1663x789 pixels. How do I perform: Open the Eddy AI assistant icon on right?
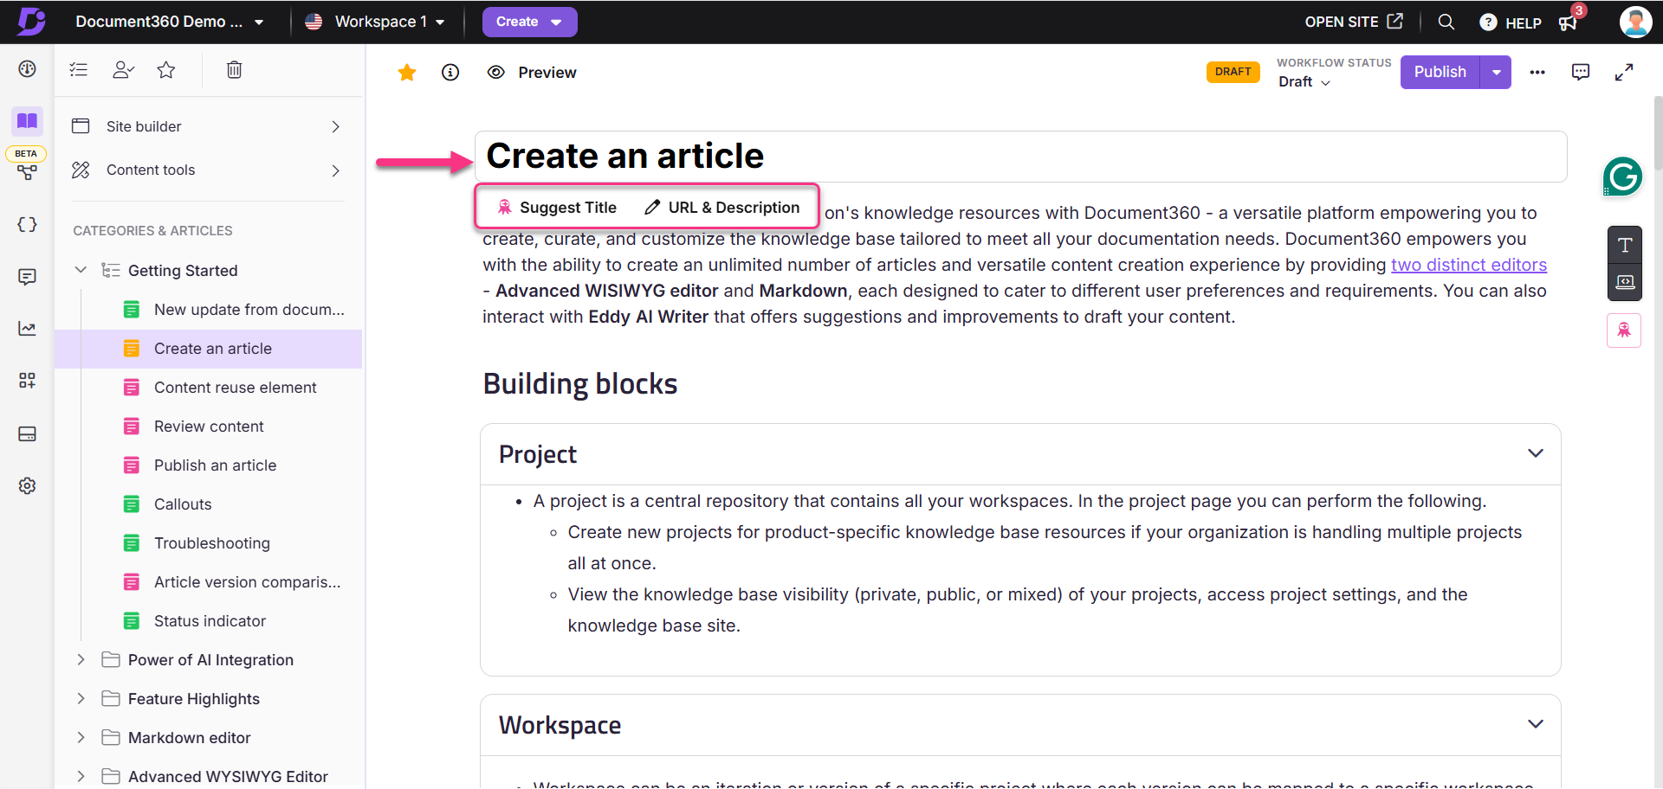1624,330
